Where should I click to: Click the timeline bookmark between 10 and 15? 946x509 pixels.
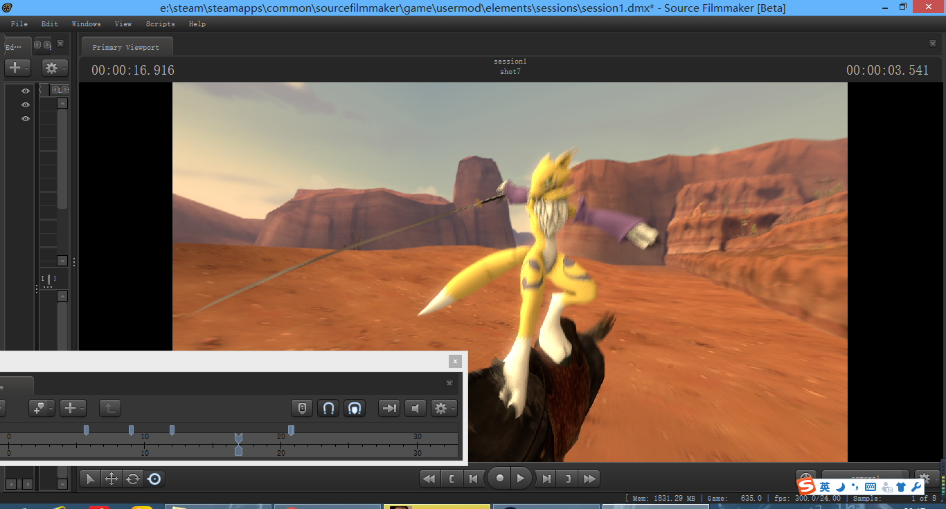172,430
